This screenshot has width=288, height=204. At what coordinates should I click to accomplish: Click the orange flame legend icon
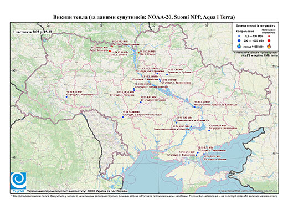click(x=269, y=46)
